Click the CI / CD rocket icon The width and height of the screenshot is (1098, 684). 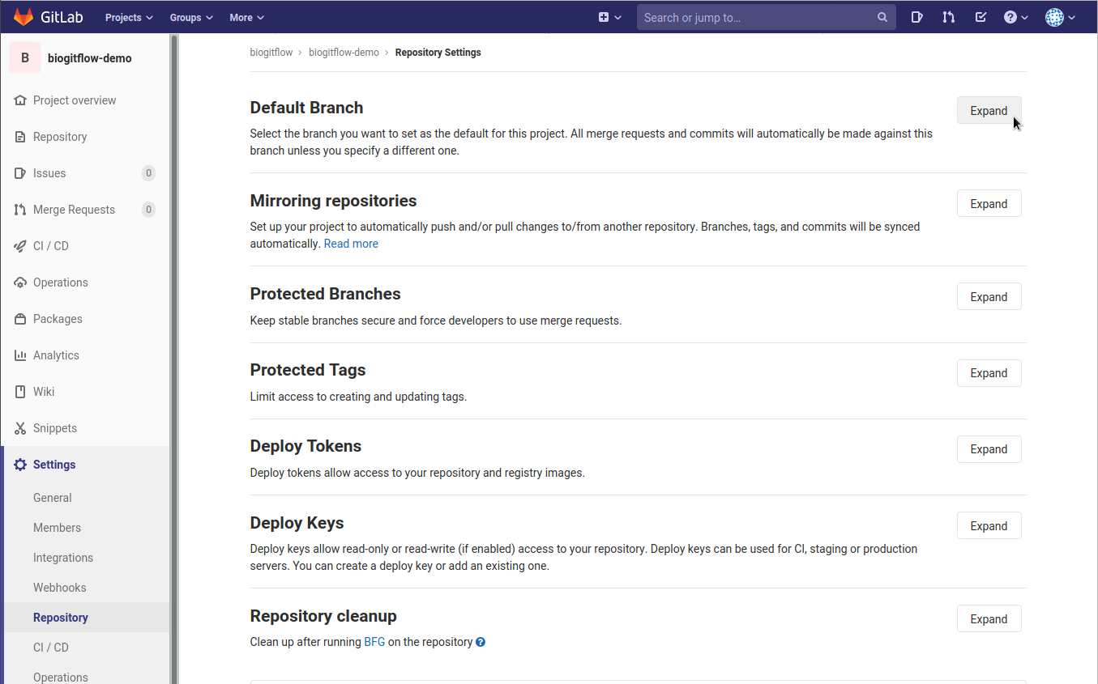[20, 246]
